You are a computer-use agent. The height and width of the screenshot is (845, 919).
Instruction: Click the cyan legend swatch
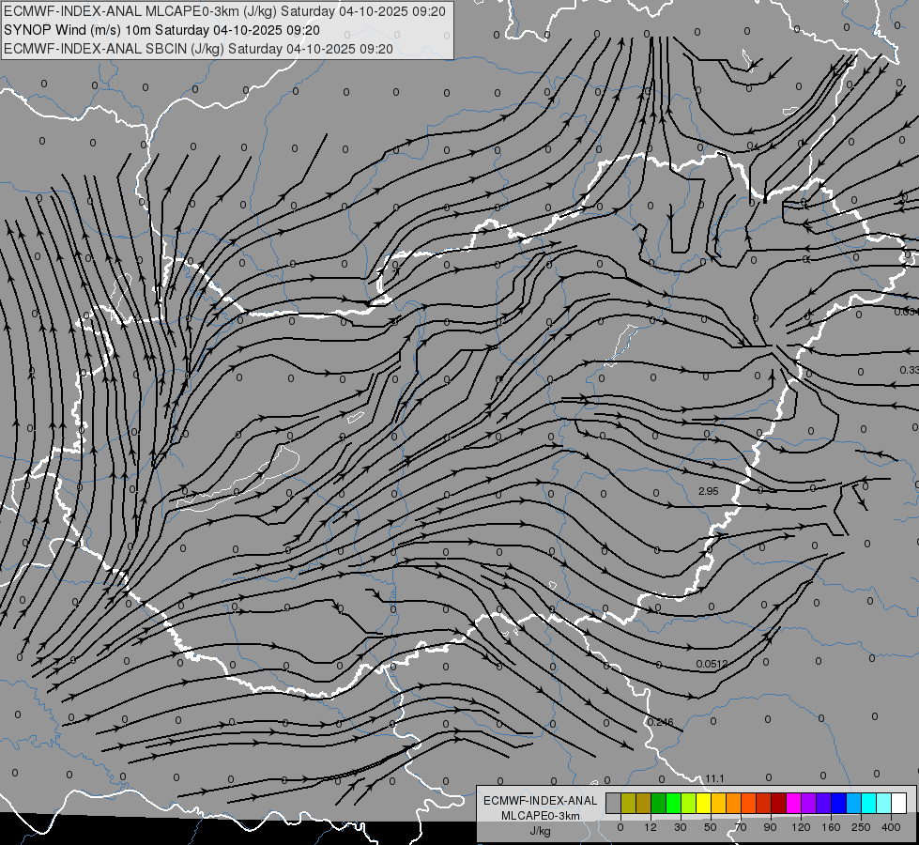pos(869,803)
